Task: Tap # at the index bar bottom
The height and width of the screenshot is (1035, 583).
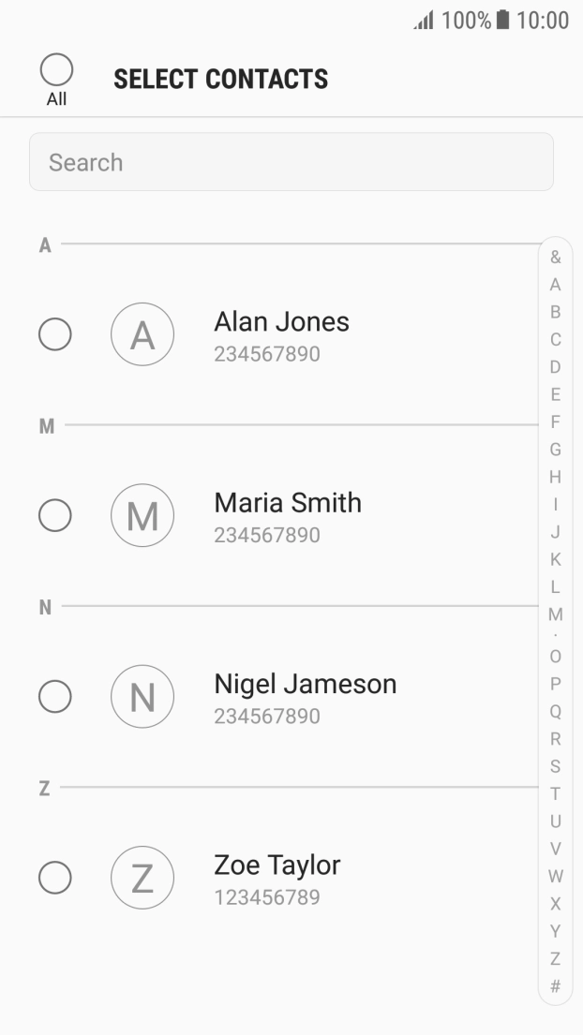Action: tap(556, 986)
